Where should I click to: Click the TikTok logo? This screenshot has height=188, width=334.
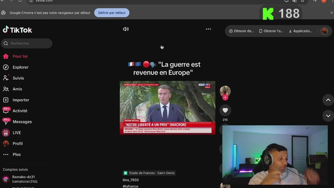(x=17, y=30)
